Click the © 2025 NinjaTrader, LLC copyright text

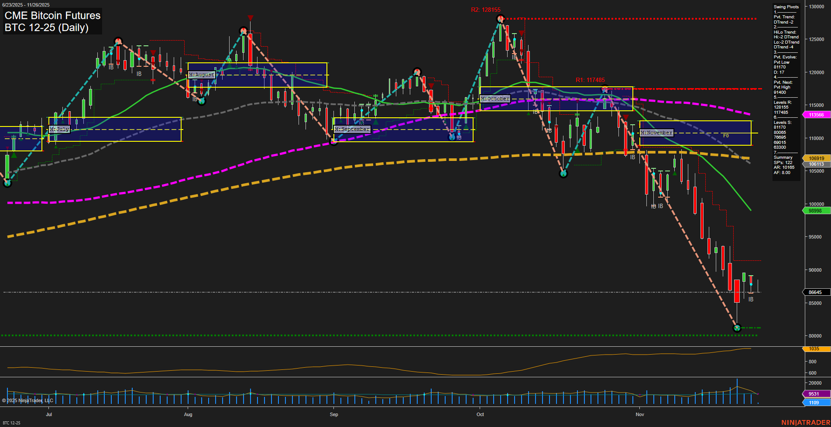(x=28, y=400)
